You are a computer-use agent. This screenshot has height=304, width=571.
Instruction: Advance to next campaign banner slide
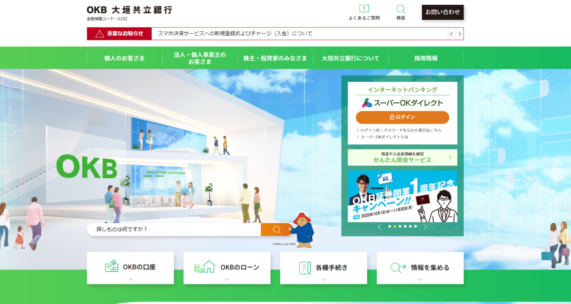coord(425,227)
